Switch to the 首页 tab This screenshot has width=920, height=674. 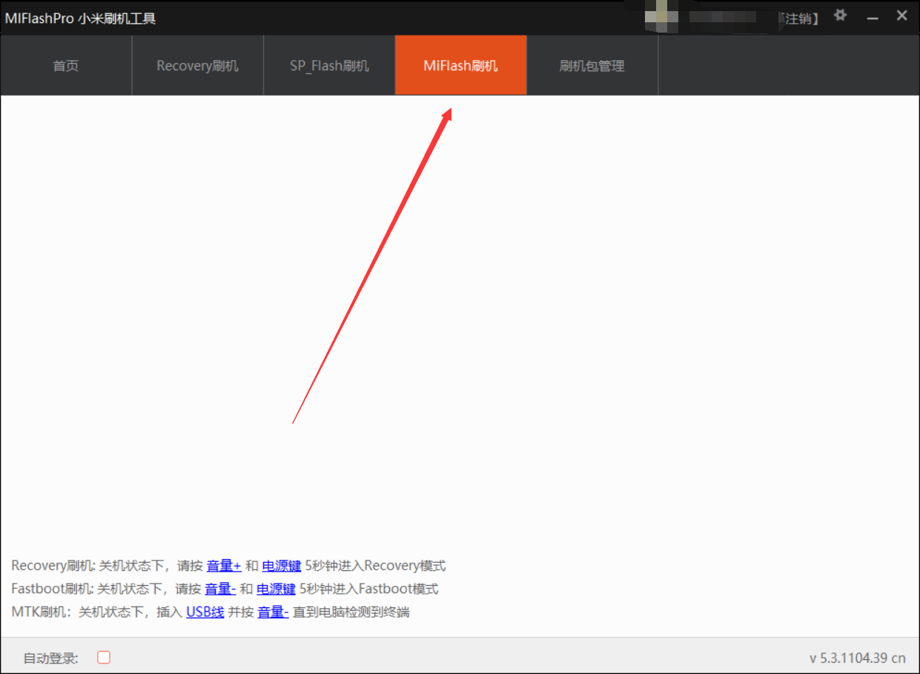pyautogui.click(x=66, y=66)
